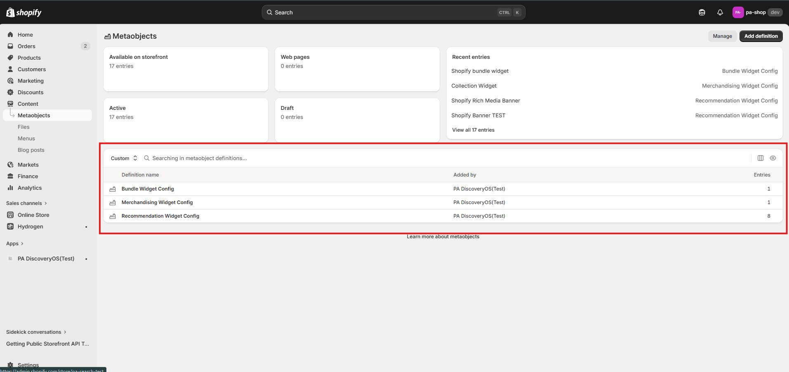Click the Merchandising Widget Config row icon
Image resolution: width=789 pixels, height=372 pixels.
pyautogui.click(x=113, y=202)
